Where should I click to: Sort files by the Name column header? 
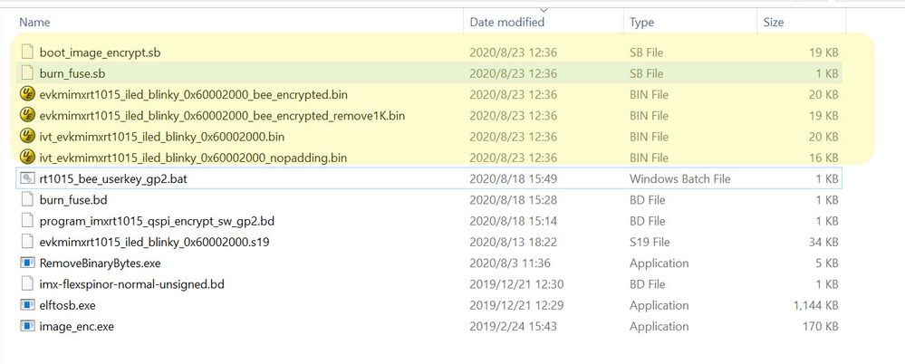click(x=34, y=22)
